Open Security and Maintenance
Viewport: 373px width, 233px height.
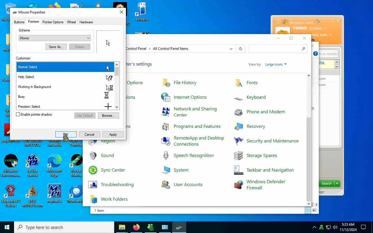pos(266,141)
